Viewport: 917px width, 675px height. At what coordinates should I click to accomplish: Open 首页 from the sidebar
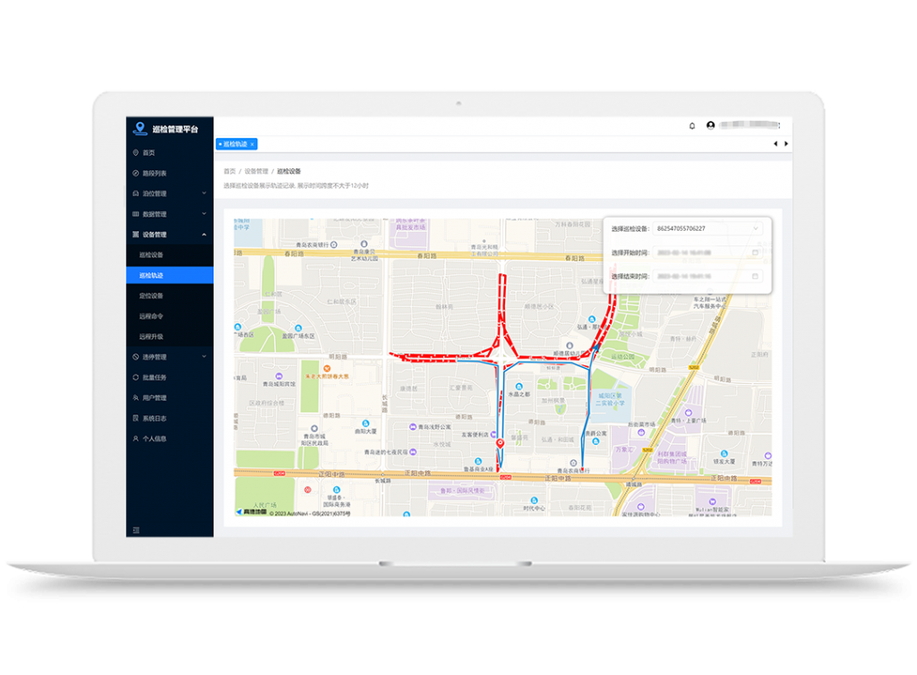tap(169, 152)
